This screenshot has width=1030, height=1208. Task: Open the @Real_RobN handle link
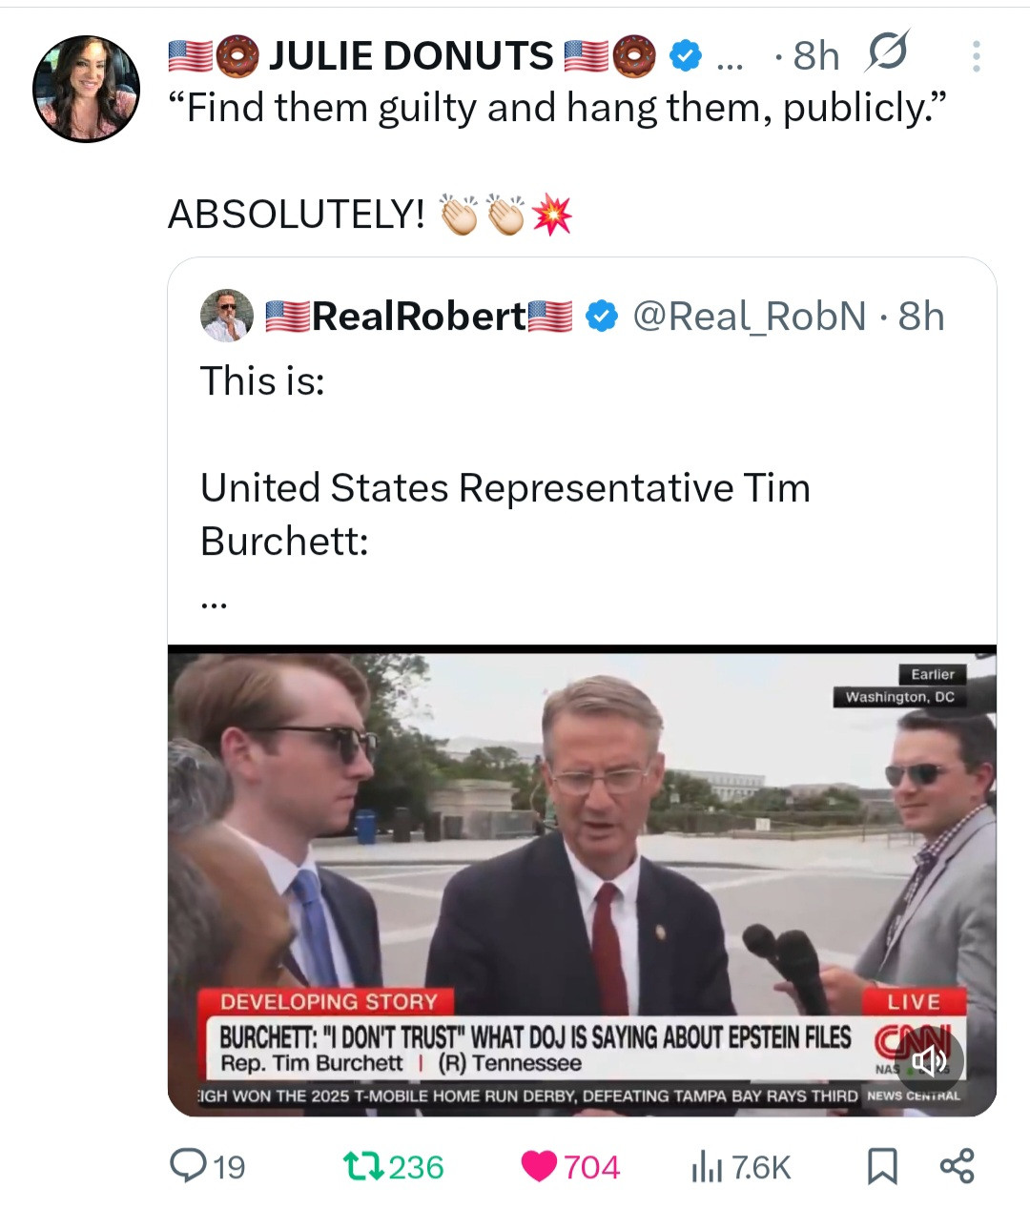(750, 316)
